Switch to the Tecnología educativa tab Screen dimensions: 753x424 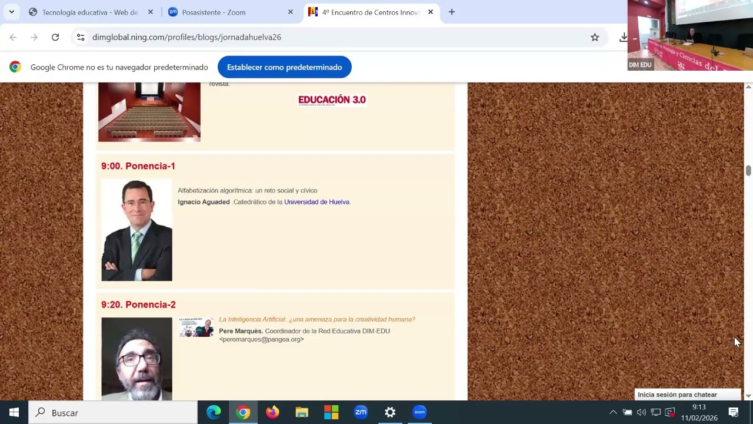91,12
